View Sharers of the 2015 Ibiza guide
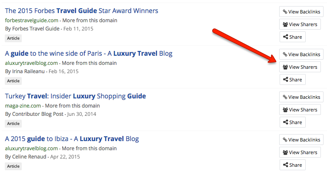 coord(300,152)
